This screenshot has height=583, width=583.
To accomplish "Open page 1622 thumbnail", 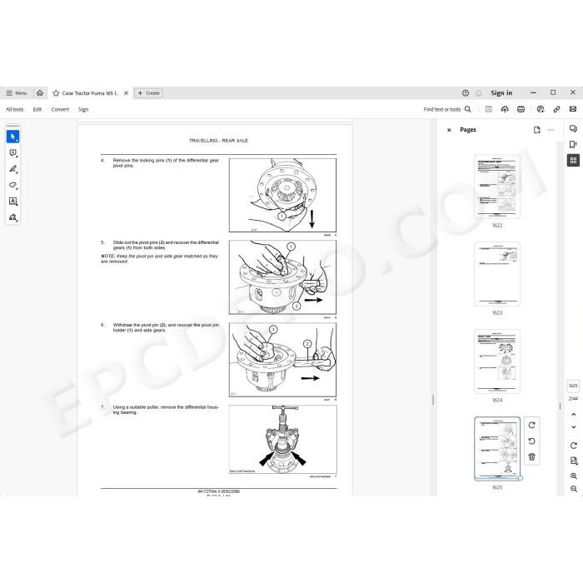I will [x=497, y=187].
